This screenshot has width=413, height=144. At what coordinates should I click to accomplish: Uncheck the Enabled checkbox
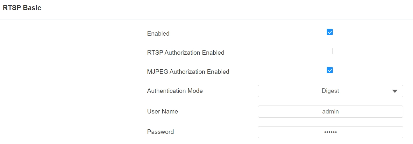click(x=330, y=32)
